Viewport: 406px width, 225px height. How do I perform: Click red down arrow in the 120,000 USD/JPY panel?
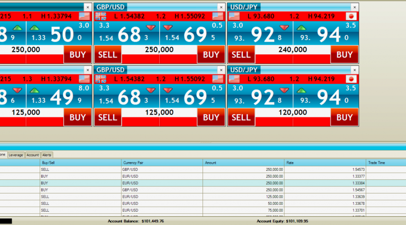tap(284, 90)
